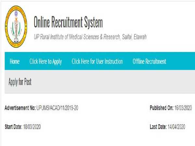The width and height of the screenshot is (195, 146).
Task: Click the Online Recruitment System title
Action: (x=68, y=23)
